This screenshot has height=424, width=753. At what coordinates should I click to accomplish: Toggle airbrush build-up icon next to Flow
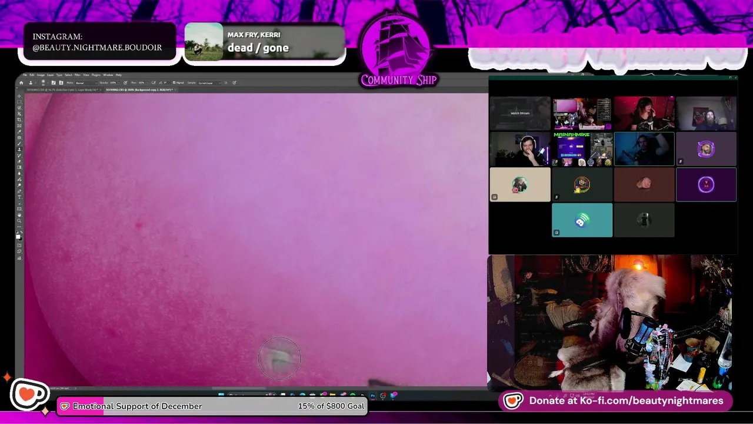(154, 83)
